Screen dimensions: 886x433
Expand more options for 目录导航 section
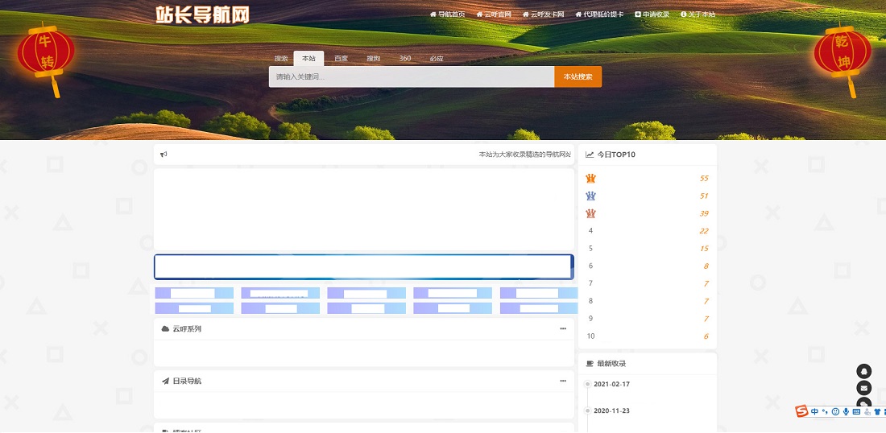(x=563, y=381)
